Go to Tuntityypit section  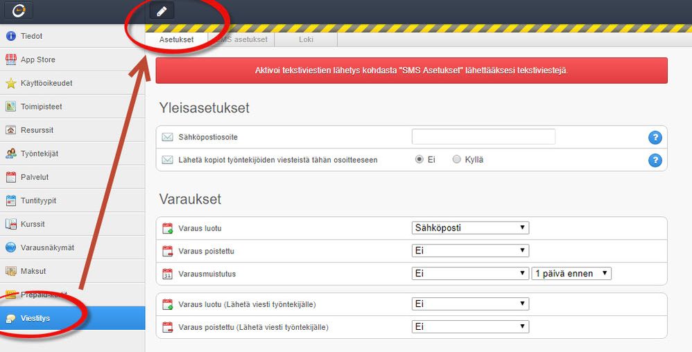[72, 201]
